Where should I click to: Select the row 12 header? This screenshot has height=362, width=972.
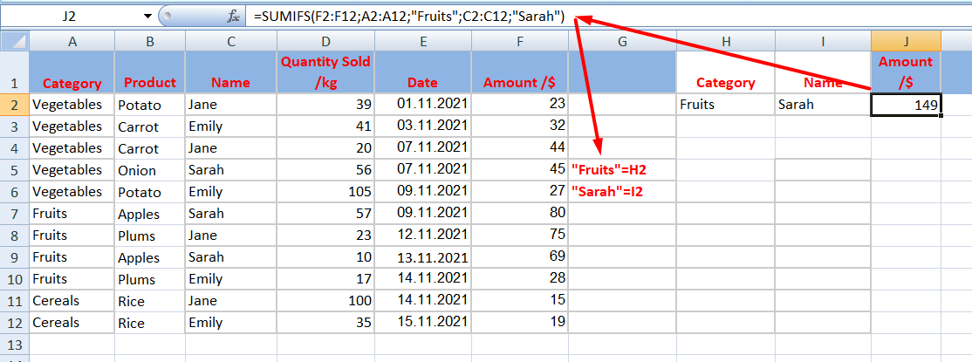pyautogui.click(x=14, y=323)
